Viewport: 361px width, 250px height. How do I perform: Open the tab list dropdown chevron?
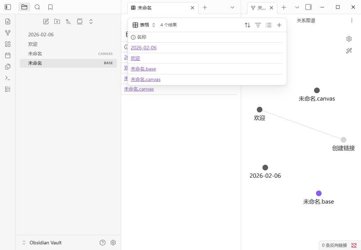coord(232,7)
